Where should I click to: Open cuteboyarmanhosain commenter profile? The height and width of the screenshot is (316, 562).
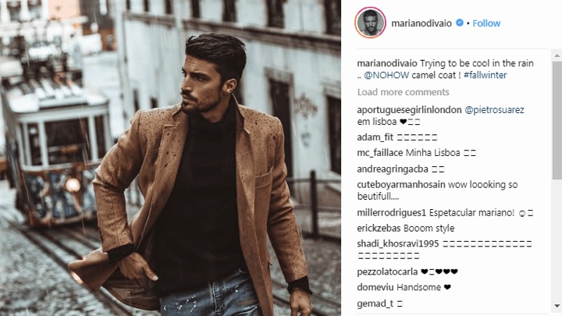(401, 184)
